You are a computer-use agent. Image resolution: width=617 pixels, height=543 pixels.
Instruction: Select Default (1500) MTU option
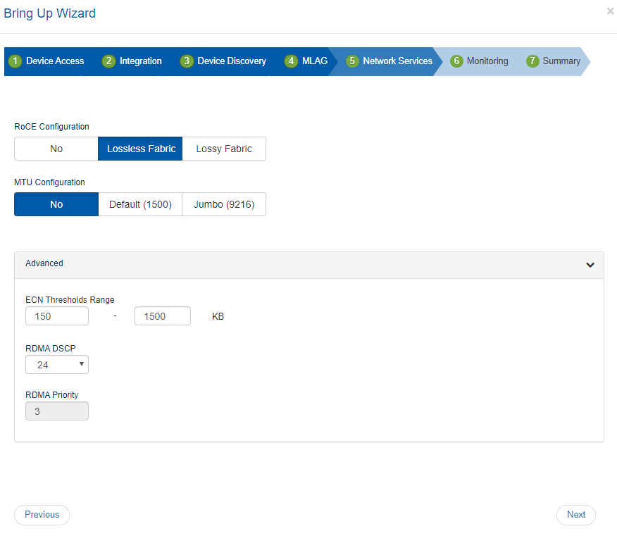[140, 204]
